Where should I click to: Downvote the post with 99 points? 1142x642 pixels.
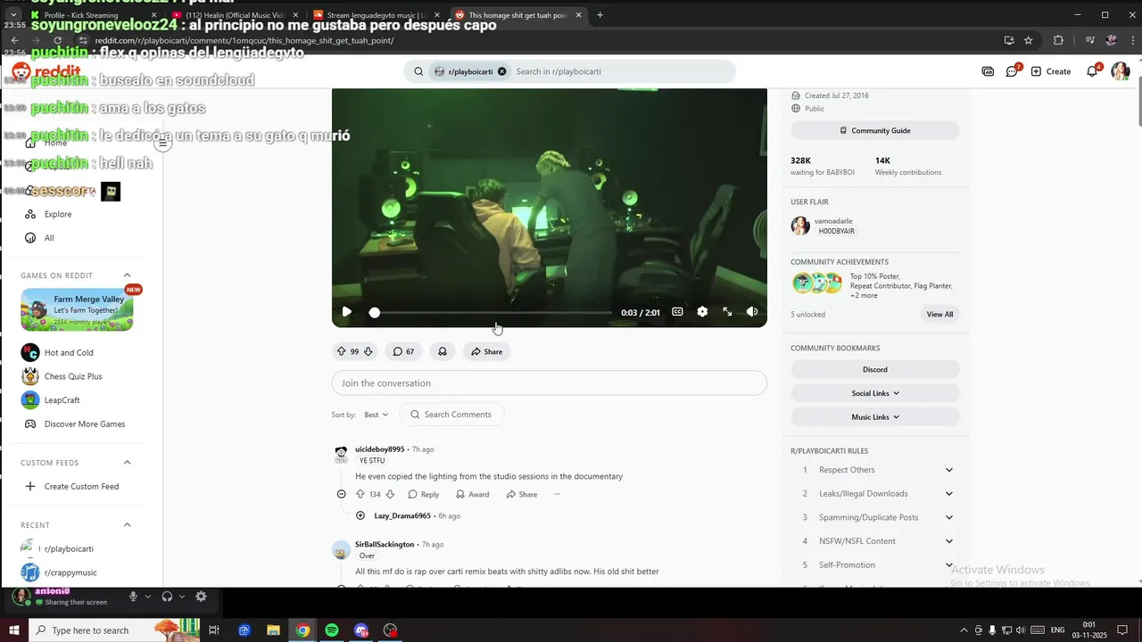(368, 351)
